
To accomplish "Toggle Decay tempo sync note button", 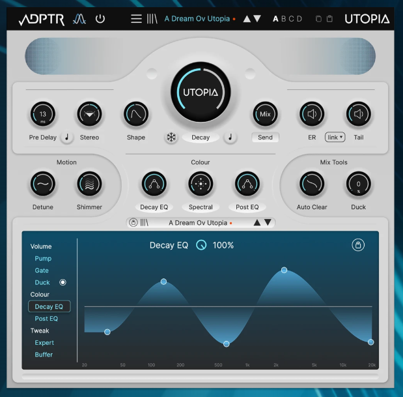I will coord(230,138).
